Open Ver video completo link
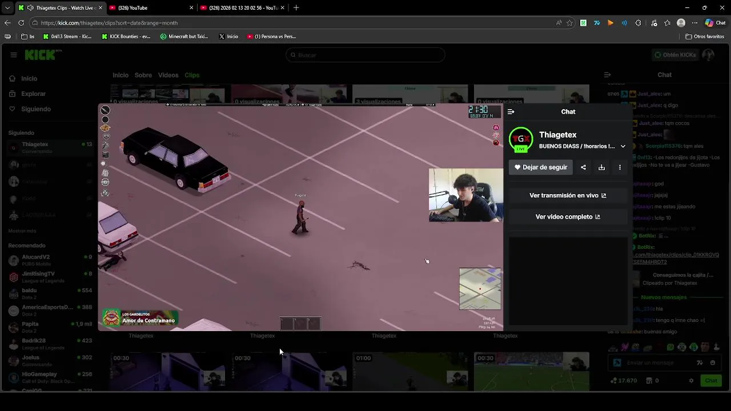Image resolution: width=731 pixels, height=411 pixels. pyautogui.click(x=568, y=217)
